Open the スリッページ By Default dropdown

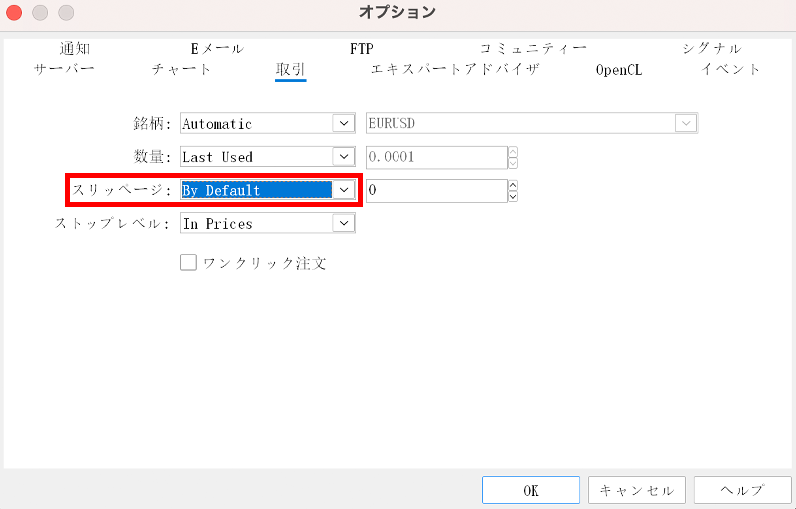[x=344, y=190]
